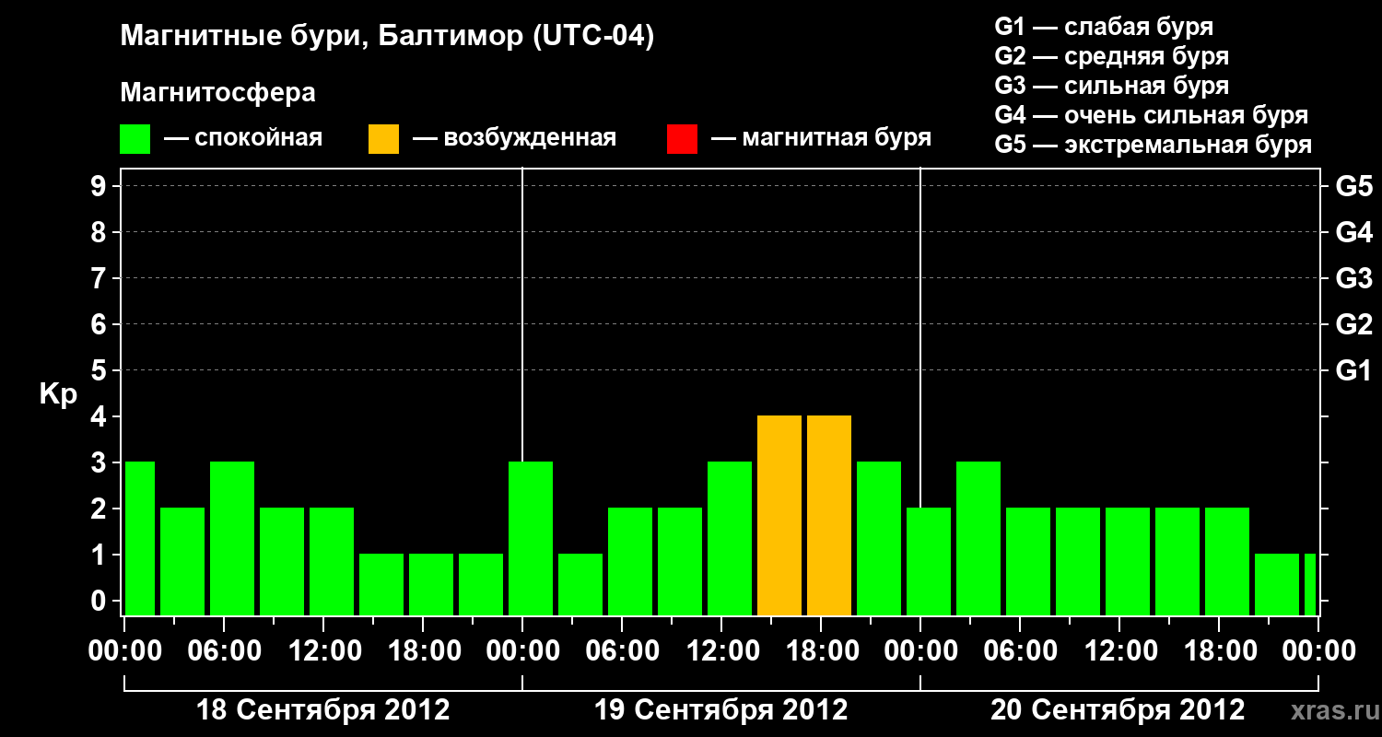Click the 'G3' label on the right axis
1382x737 pixels.
(1354, 278)
